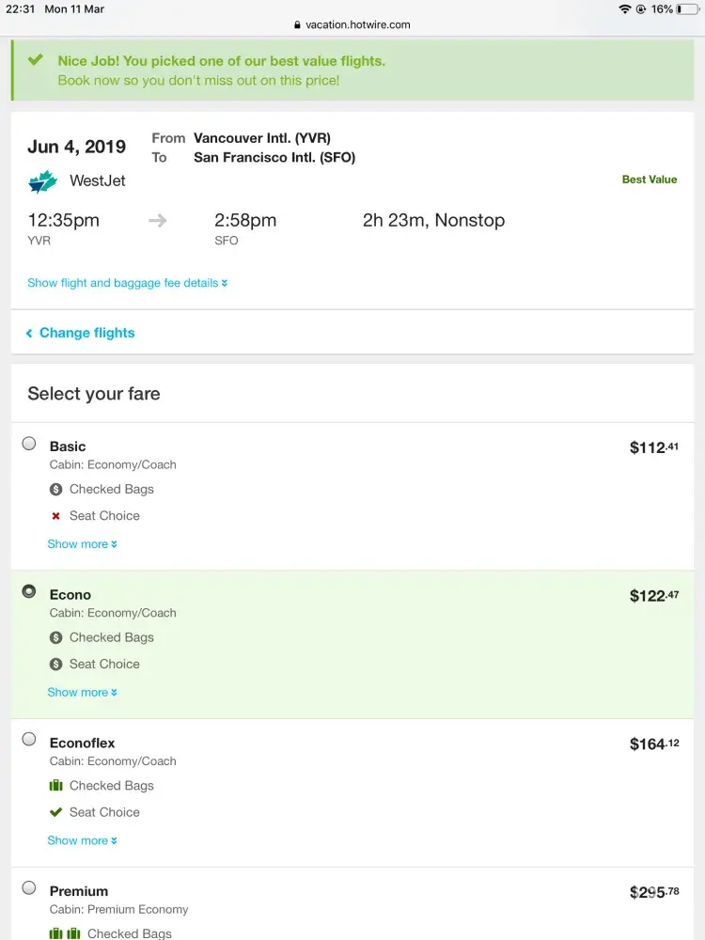Expand Show more under the Basic fare
This screenshot has width=705, height=940.
[82, 544]
